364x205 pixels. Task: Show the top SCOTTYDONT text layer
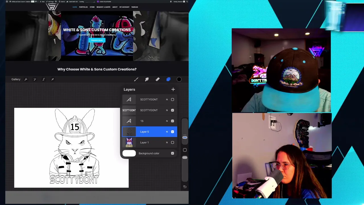pyautogui.click(x=173, y=100)
